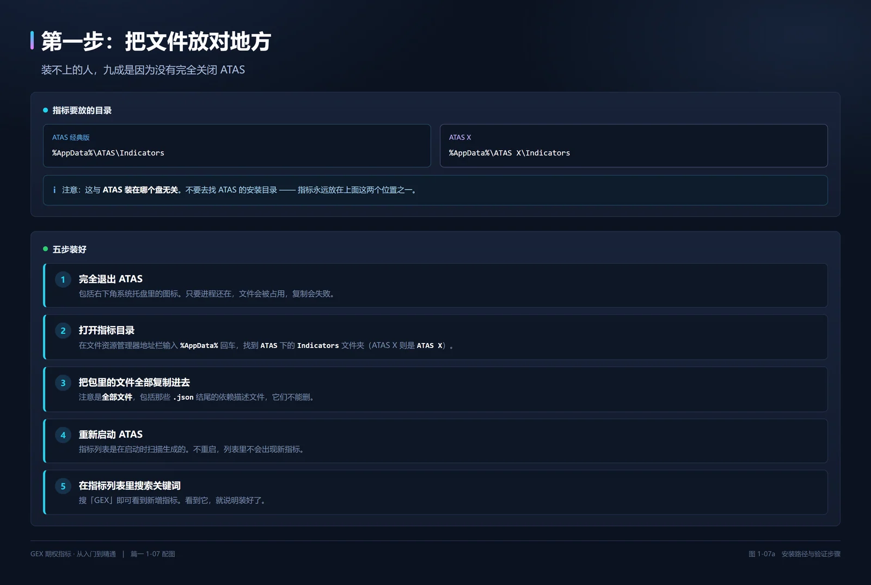Screen dimensions: 871x585
Task: Select the step 2 number badge
Action: click(63, 331)
